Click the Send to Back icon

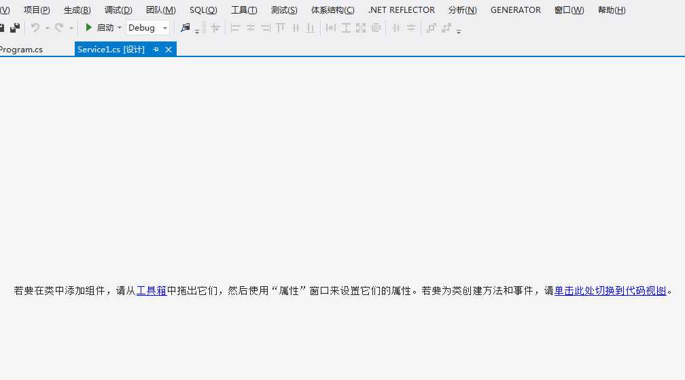[x=446, y=28]
